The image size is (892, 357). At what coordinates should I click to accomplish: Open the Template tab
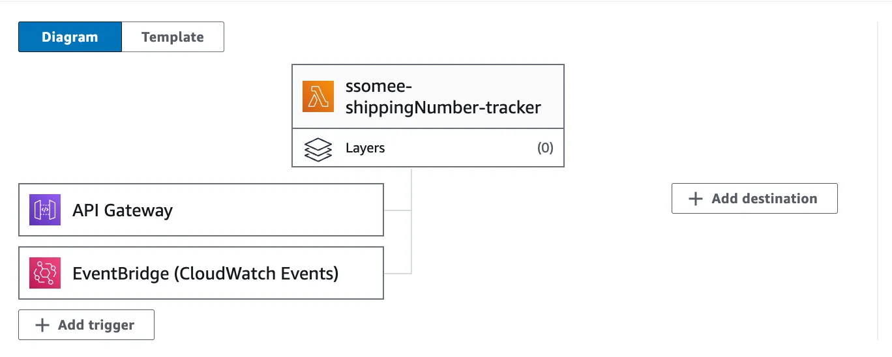[x=173, y=37]
